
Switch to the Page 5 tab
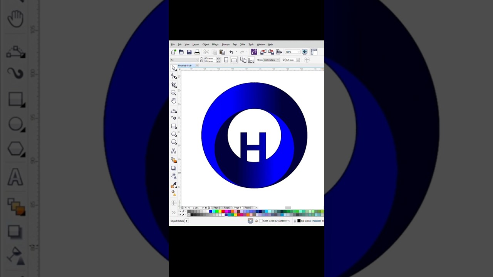[x=248, y=208]
